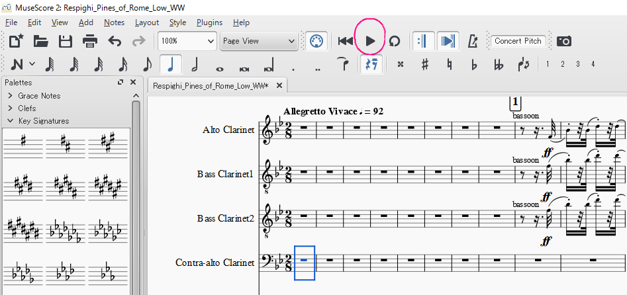Select the half note duration
This screenshot has height=295, width=627.
pos(195,64)
